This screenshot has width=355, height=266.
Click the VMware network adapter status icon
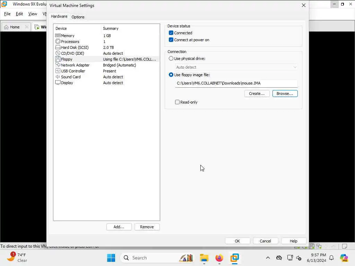click(x=319, y=246)
